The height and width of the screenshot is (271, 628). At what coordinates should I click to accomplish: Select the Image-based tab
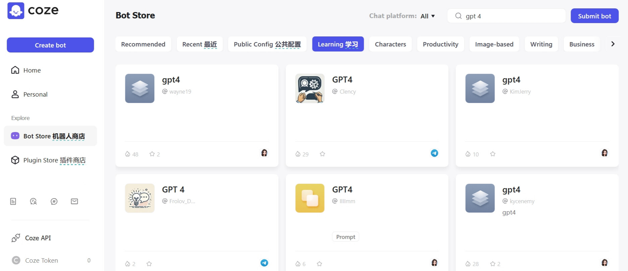tap(494, 44)
